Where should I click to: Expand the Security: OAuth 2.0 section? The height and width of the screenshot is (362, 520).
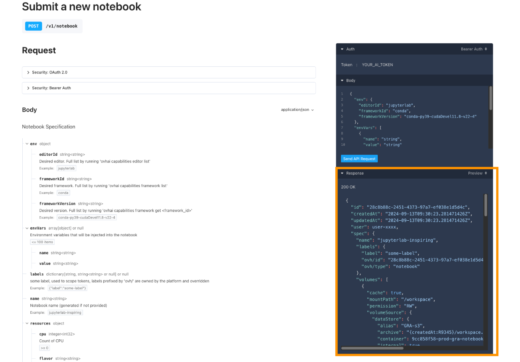(x=50, y=72)
